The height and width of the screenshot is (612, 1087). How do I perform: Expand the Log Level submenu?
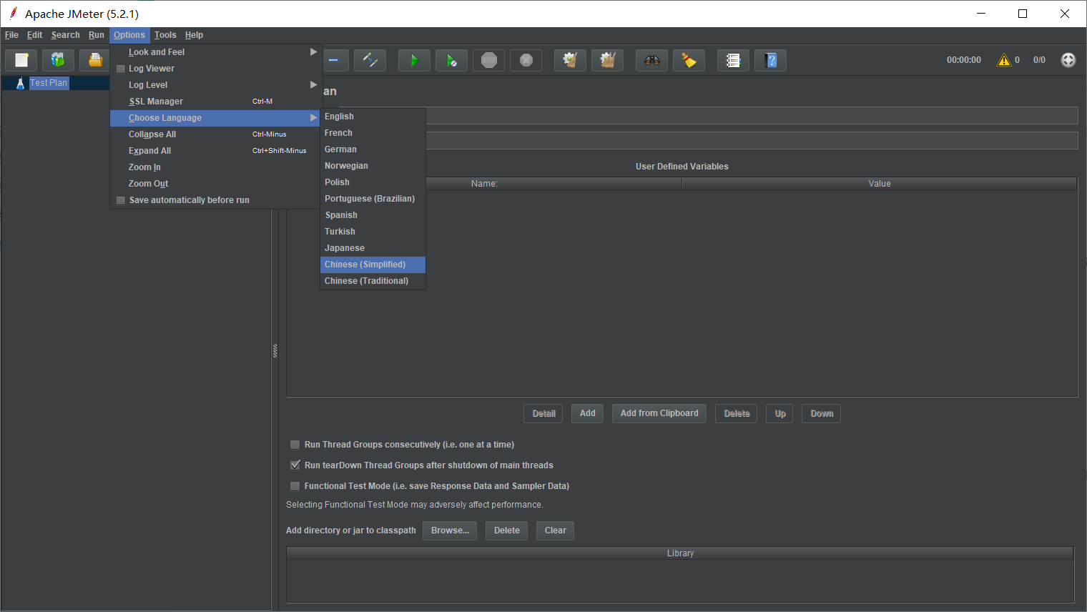pos(215,85)
